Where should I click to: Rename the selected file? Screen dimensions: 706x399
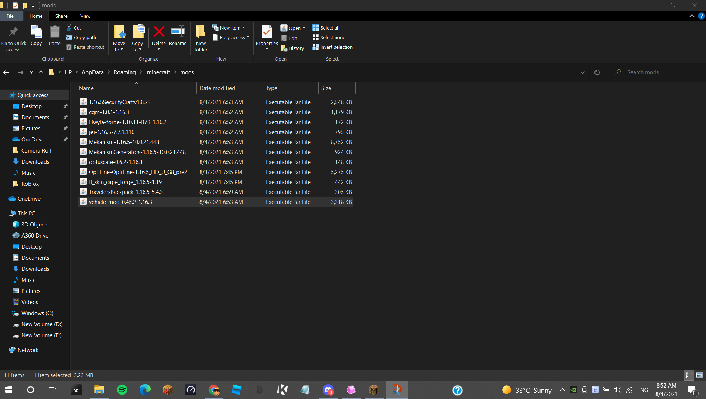click(x=178, y=36)
